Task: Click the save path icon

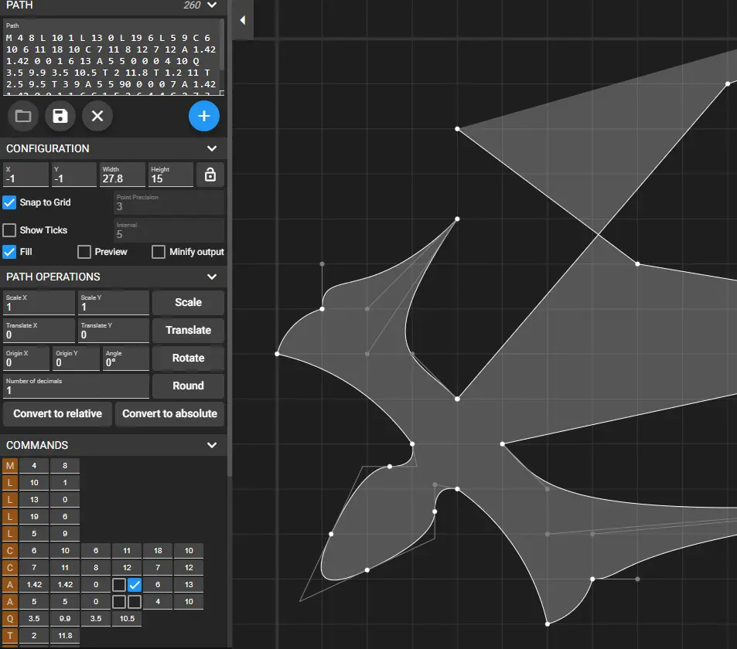Action: coord(60,116)
